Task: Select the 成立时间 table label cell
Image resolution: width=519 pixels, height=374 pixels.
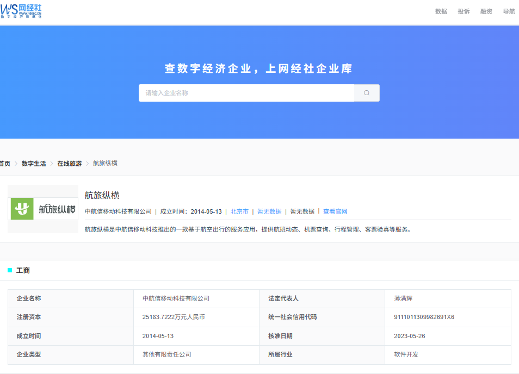Action: [71, 336]
